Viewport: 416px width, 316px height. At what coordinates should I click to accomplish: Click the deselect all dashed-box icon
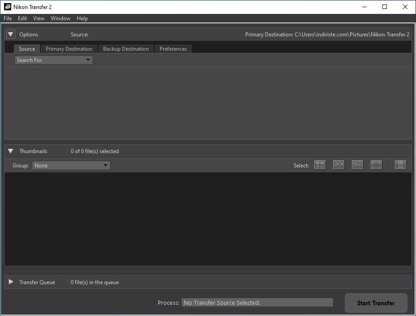click(376, 165)
